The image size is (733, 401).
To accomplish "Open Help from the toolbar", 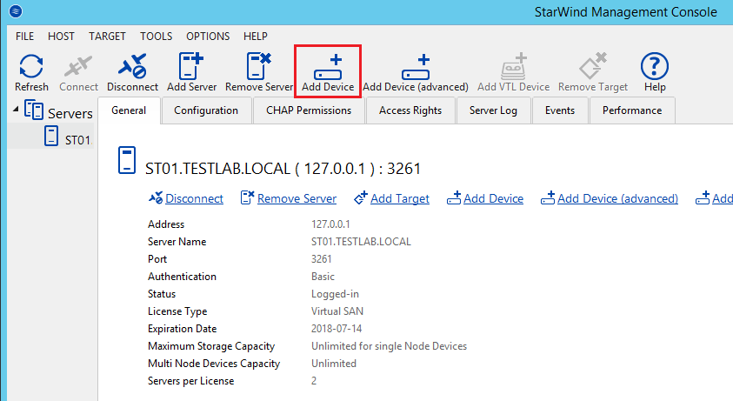I will coord(655,72).
